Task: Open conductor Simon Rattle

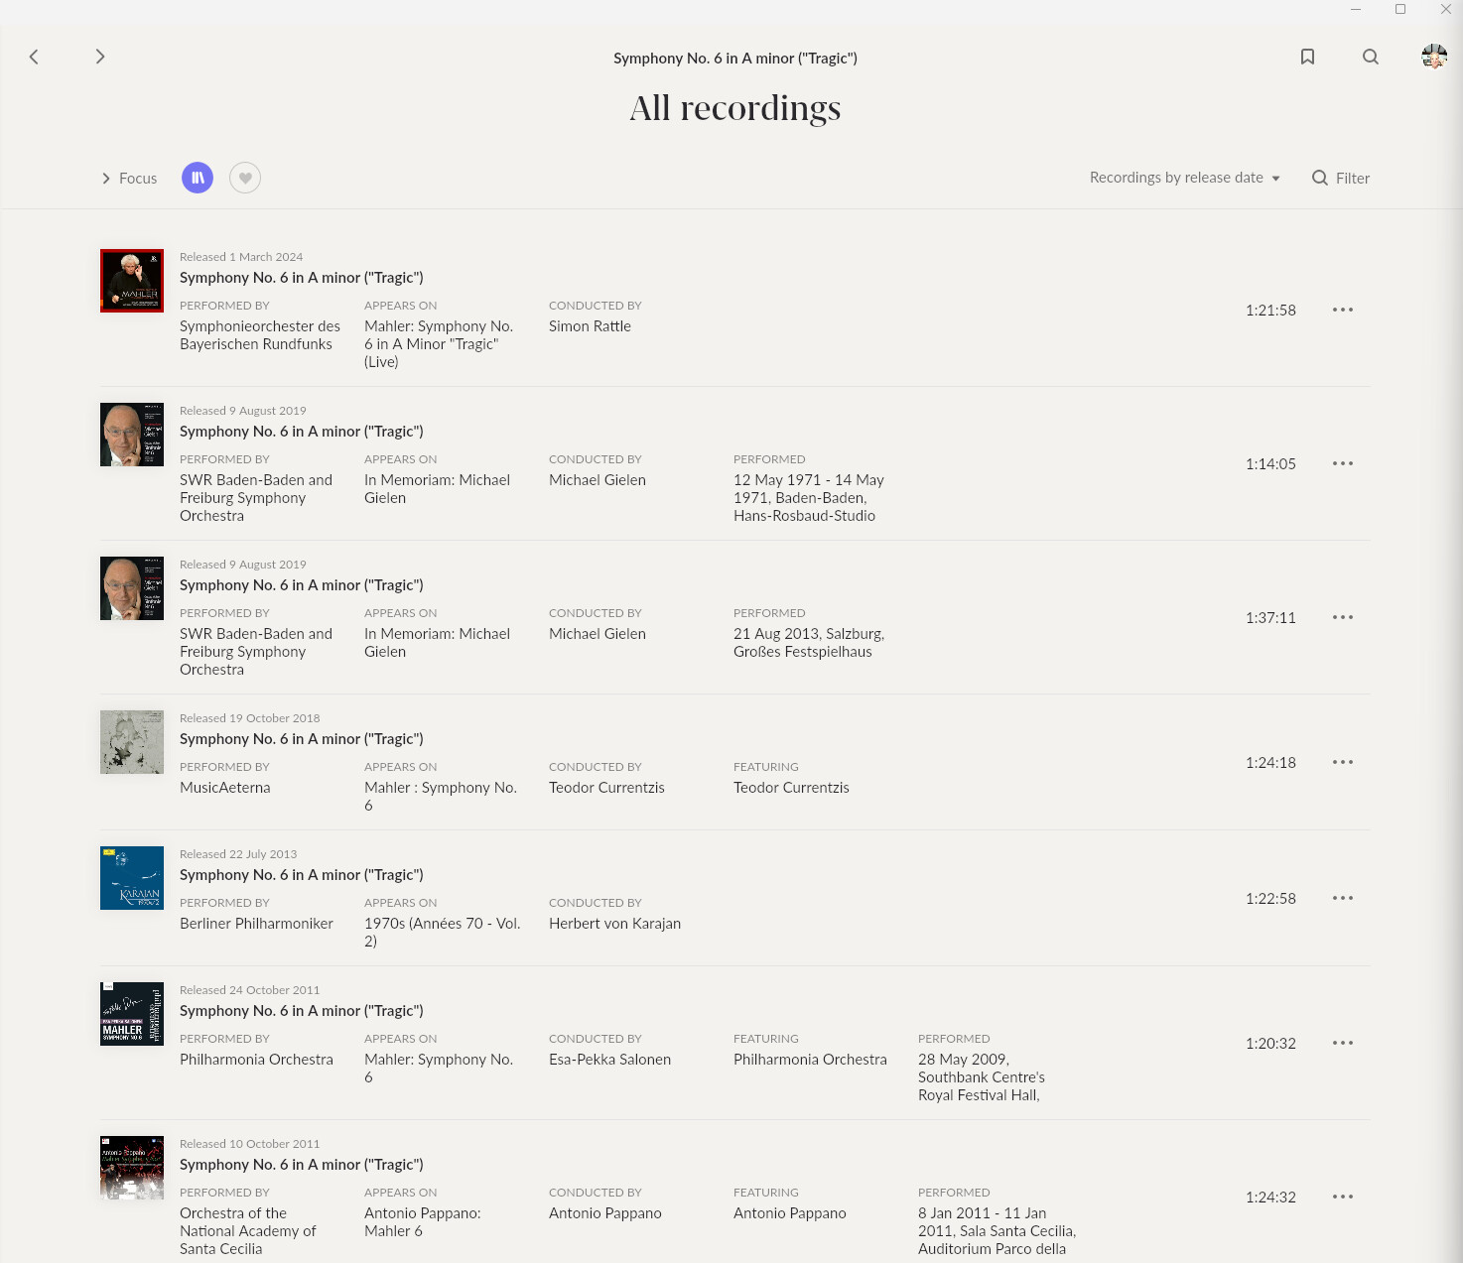Action: tap(590, 326)
